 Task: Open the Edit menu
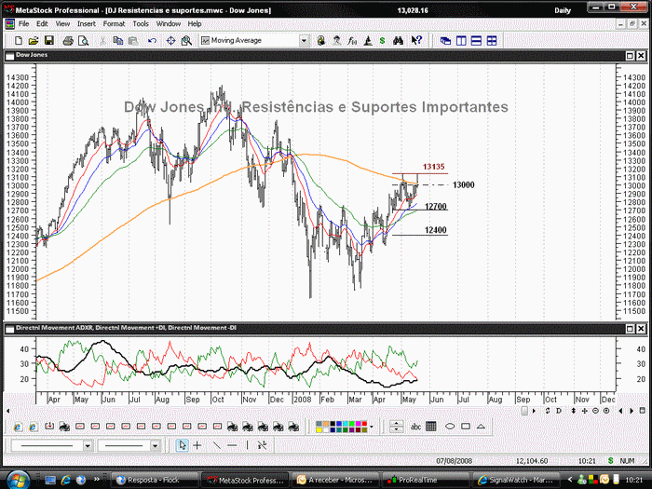[42, 24]
